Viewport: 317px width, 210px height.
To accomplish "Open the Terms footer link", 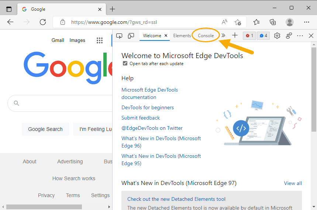I will pyautogui.click(x=73, y=196).
